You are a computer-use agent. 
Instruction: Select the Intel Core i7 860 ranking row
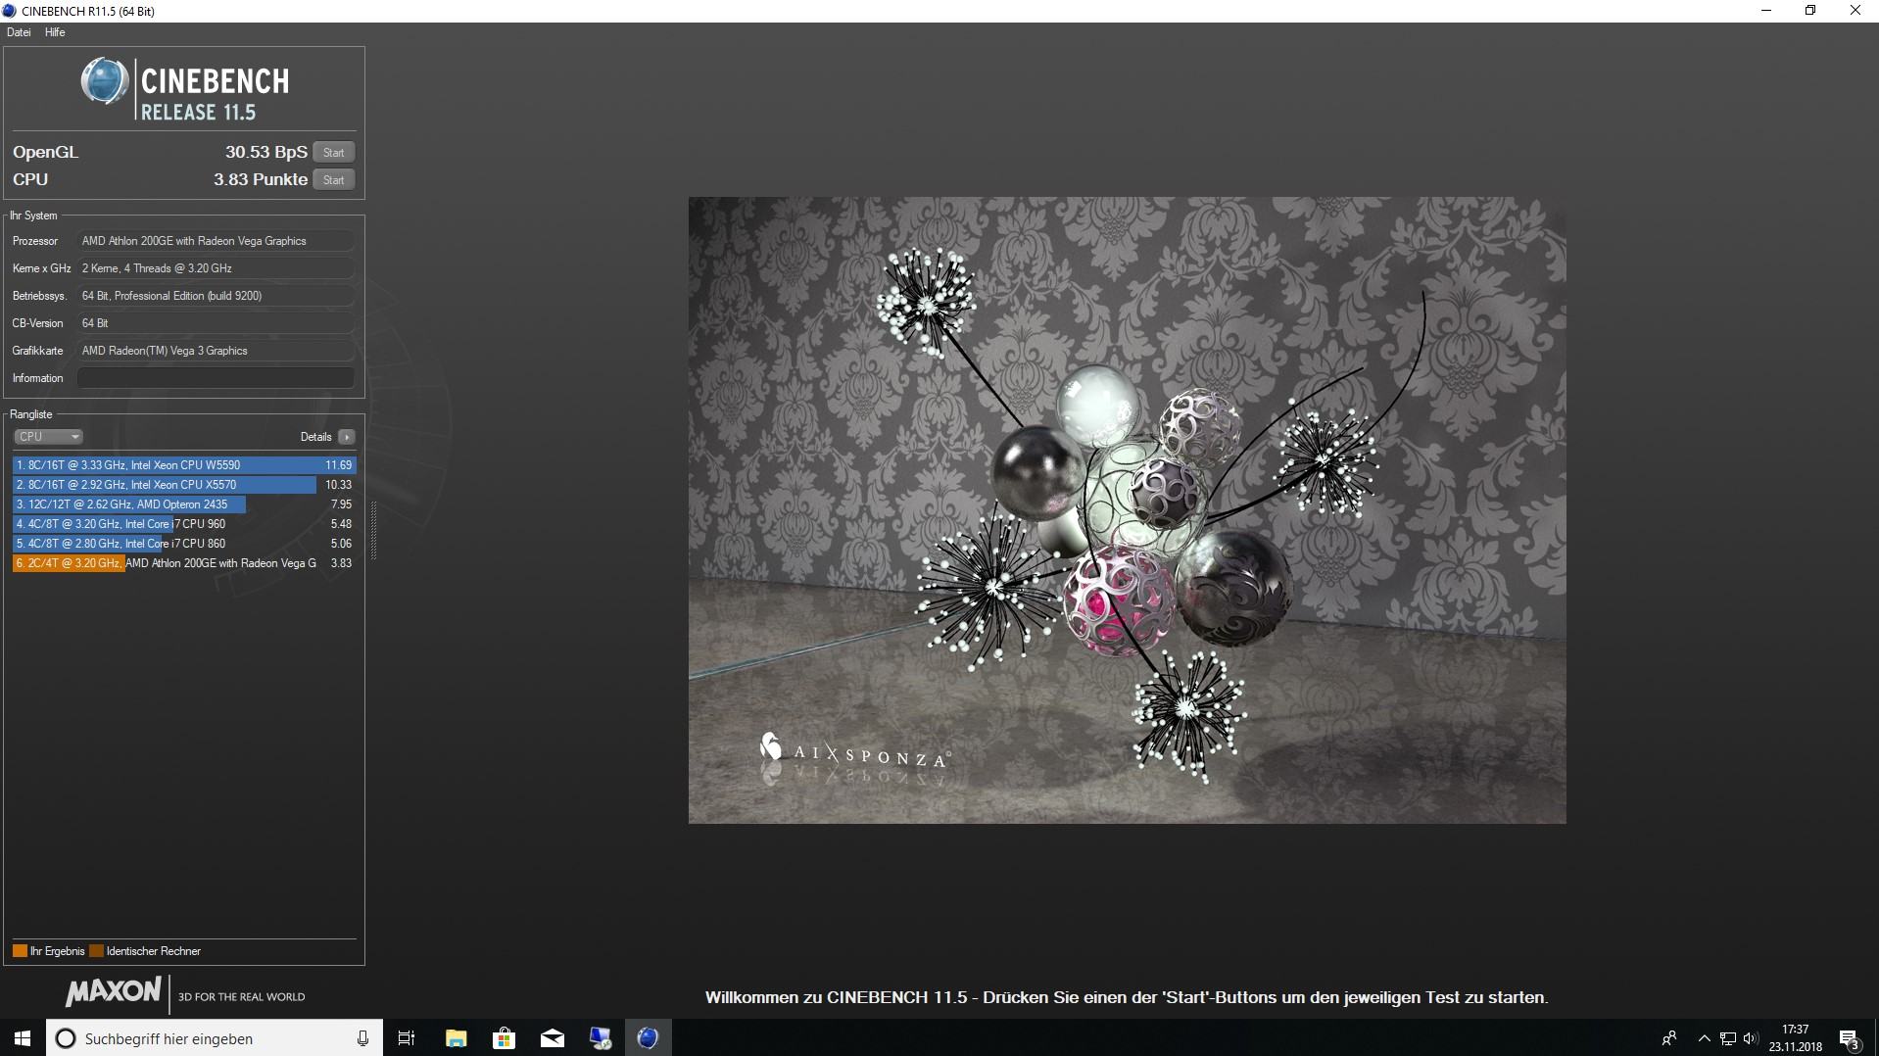[x=184, y=544]
